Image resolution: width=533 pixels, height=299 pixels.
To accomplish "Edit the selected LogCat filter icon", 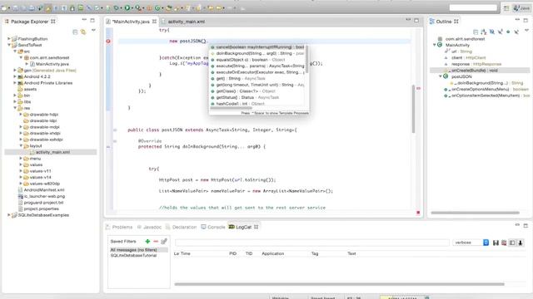I will [164, 241].
